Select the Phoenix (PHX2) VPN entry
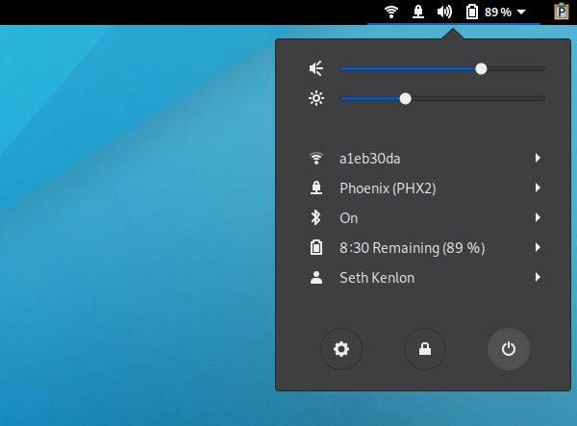Image resolution: width=577 pixels, height=426 pixels. click(423, 188)
